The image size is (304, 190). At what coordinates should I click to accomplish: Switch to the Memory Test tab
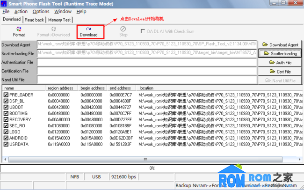pyautogui.click(x=59, y=20)
